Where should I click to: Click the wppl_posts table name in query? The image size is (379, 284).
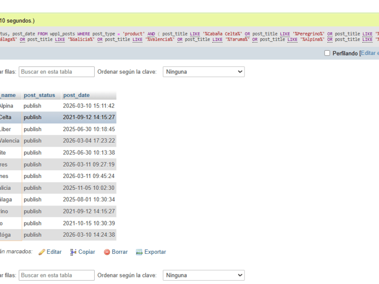click(x=63, y=34)
